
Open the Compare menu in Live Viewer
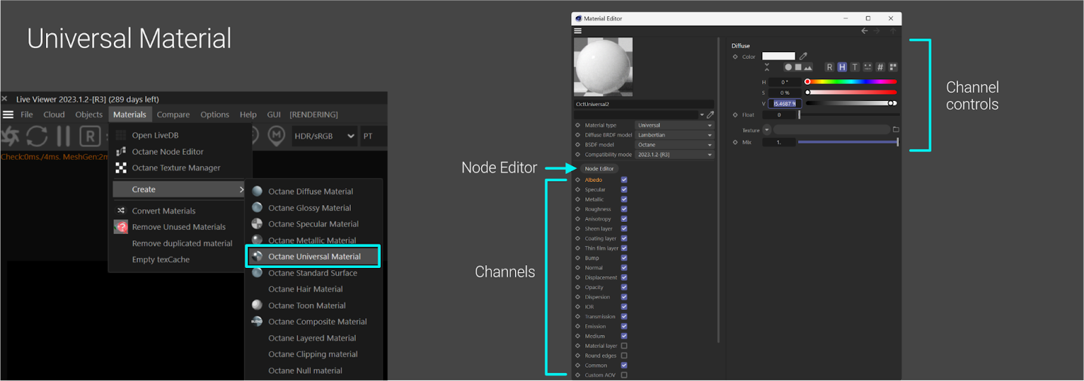coord(173,114)
